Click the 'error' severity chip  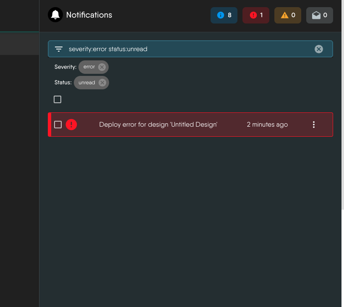point(89,67)
